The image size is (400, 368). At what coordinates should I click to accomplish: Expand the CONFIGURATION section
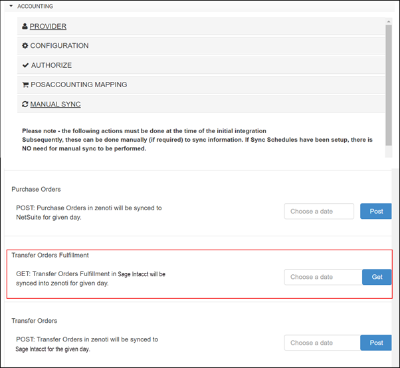coord(59,46)
